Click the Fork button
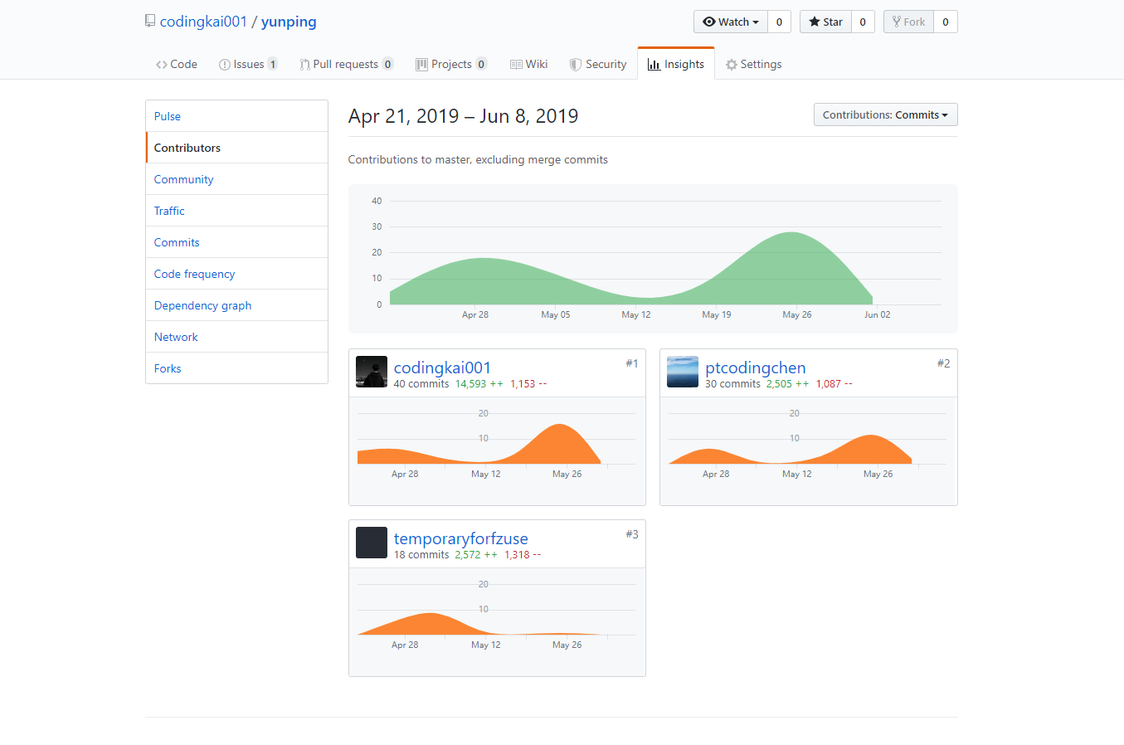 coord(909,22)
